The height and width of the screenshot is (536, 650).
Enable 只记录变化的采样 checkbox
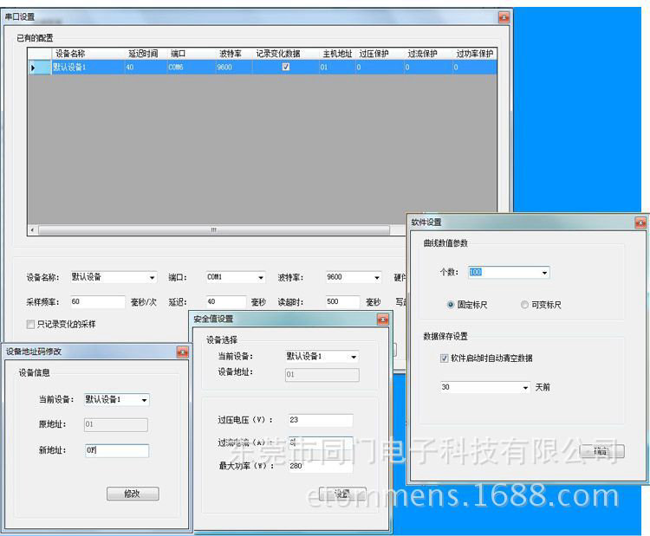point(31,324)
